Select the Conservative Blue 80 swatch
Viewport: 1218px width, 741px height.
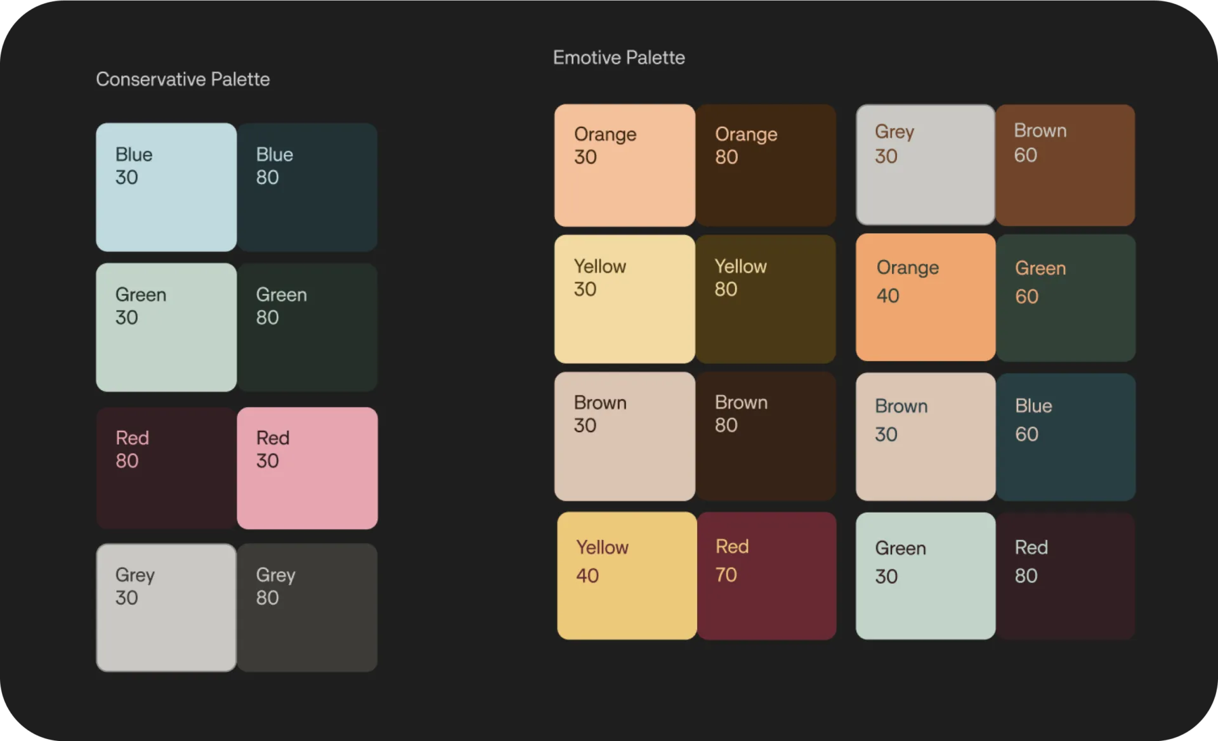coord(307,187)
